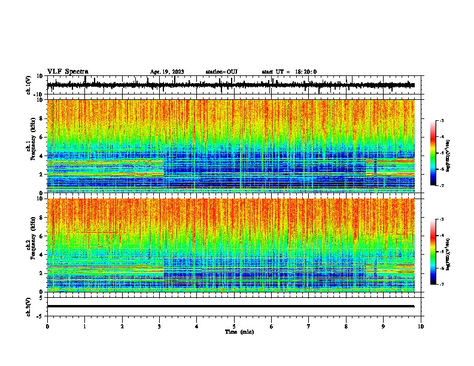Click the "8" frequency tick on the ch.1 spectrogram

pos(42,118)
